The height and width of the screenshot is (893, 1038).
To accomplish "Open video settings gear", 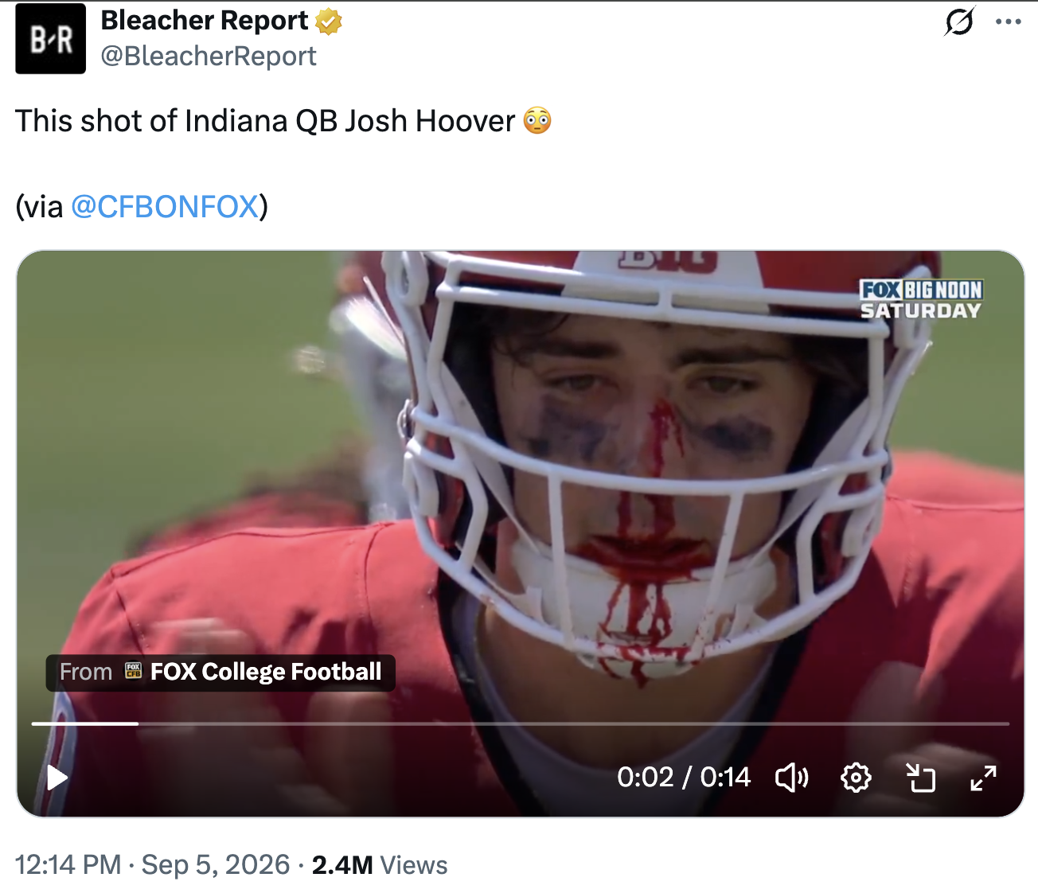I will point(856,777).
